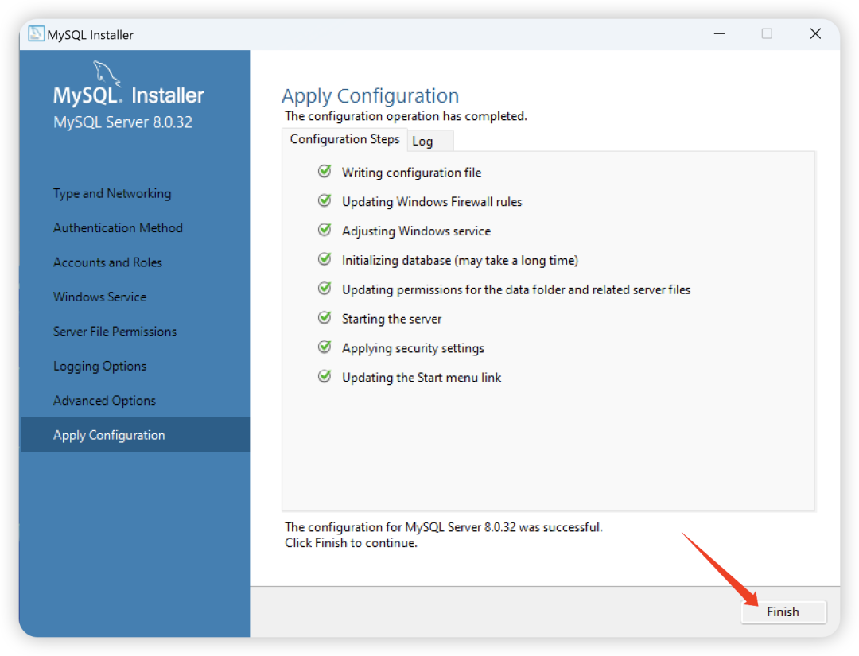Click check icon for Adjusting Windows service
The height and width of the screenshot is (656, 859).
tap(325, 230)
